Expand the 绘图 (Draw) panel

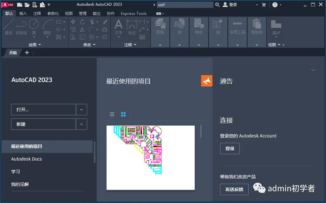tap(35, 45)
